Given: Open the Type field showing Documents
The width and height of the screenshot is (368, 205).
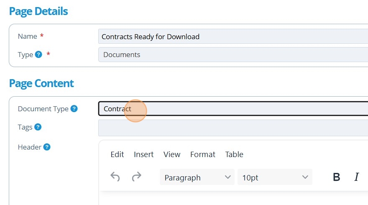Looking at the screenshot, I should point(233,55).
